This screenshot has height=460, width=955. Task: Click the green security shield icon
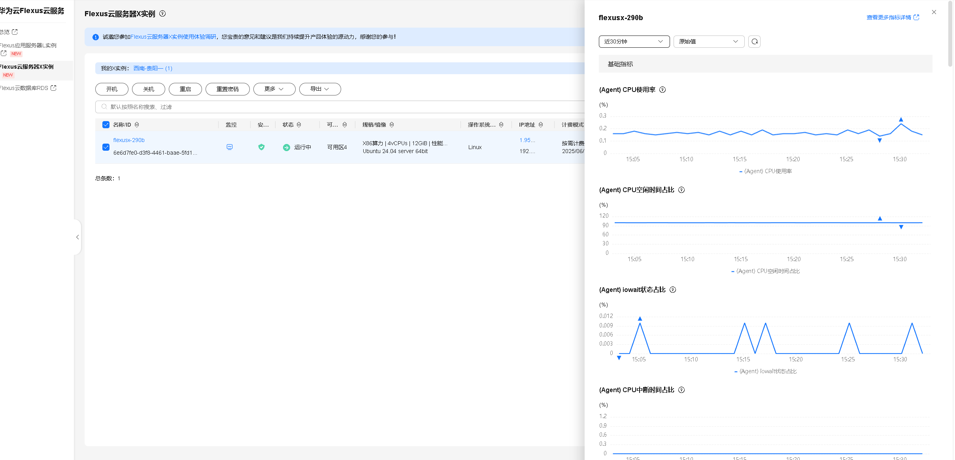(x=261, y=147)
